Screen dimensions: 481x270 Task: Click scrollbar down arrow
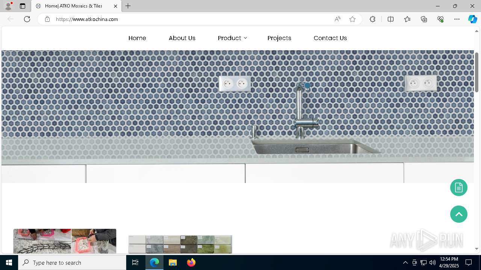(x=476, y=249)
